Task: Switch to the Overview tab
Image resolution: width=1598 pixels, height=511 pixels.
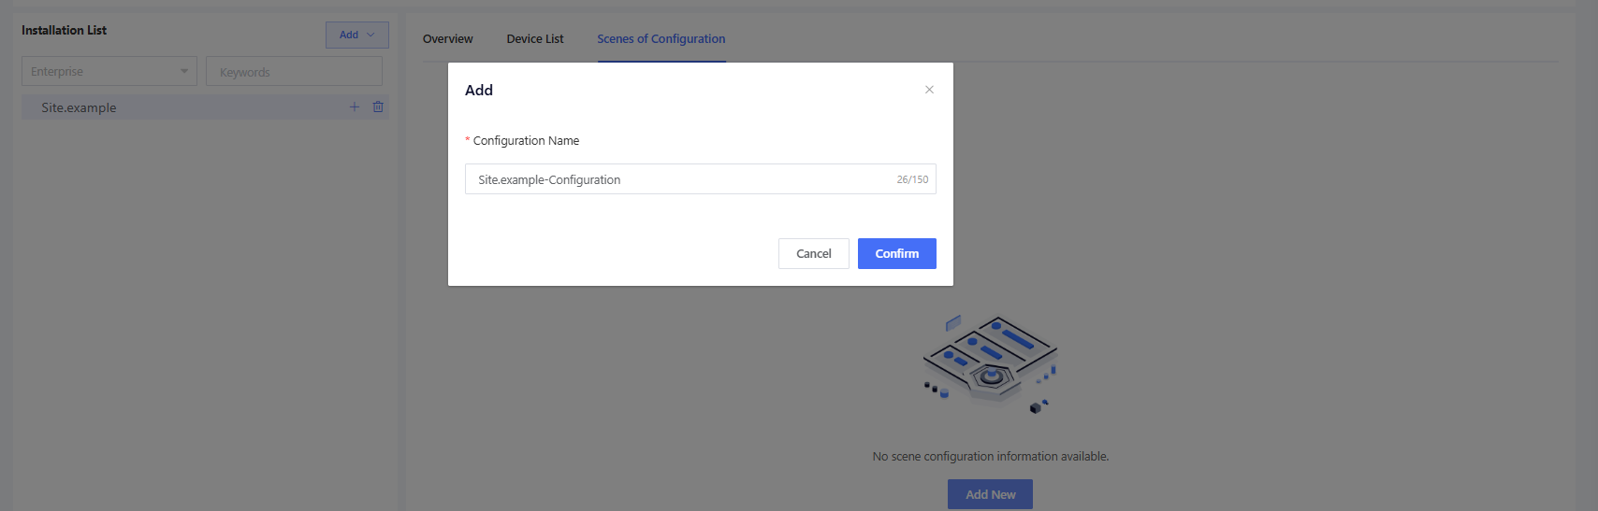Action: coord(447,39)
